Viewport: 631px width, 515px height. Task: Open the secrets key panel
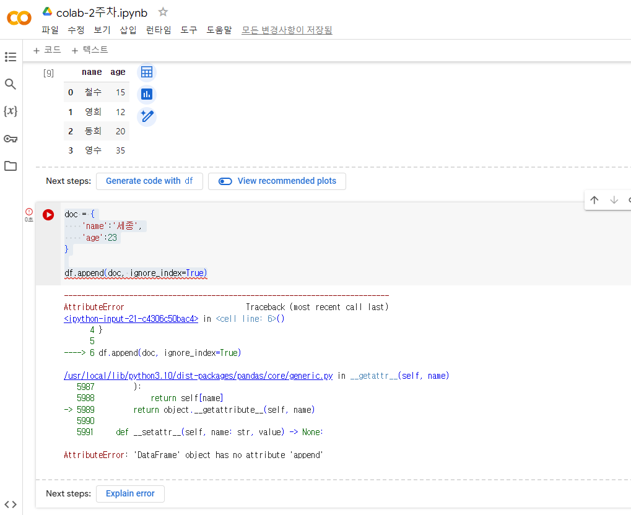[x=11, y=139]
